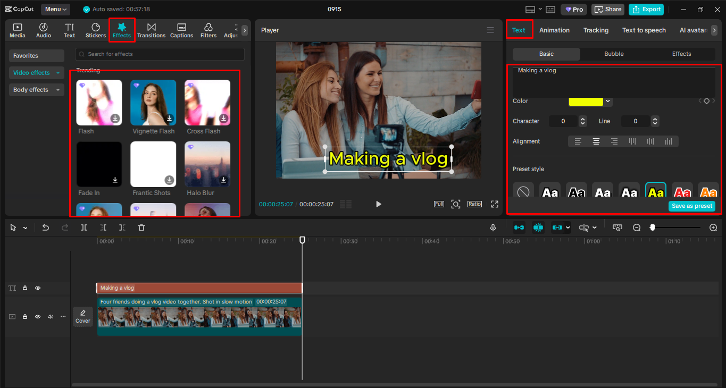726x388 pixels.
Task: Open the Menu dropdown
Action: pos(55,9)
